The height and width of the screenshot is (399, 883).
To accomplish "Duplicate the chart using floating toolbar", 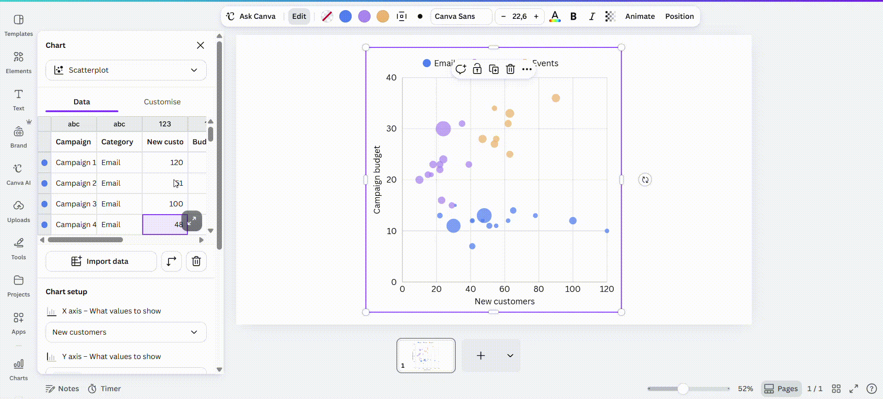I will 494,69.
